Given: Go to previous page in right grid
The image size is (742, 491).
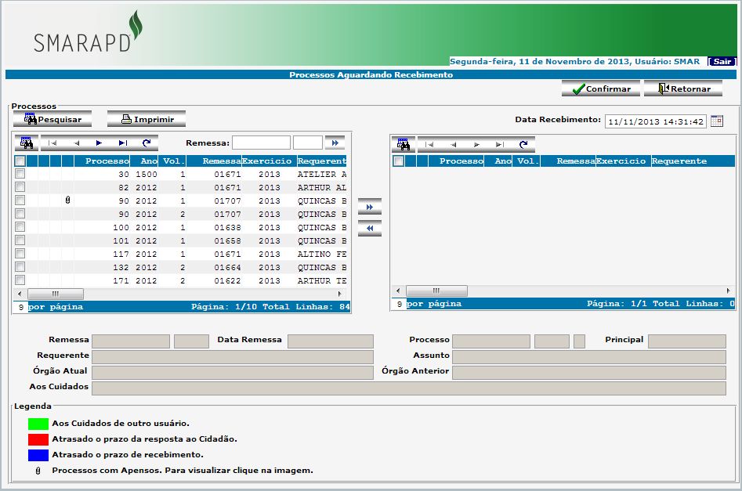Looking at the screenshot, I should pyautogui.click(x=454, y=144).
